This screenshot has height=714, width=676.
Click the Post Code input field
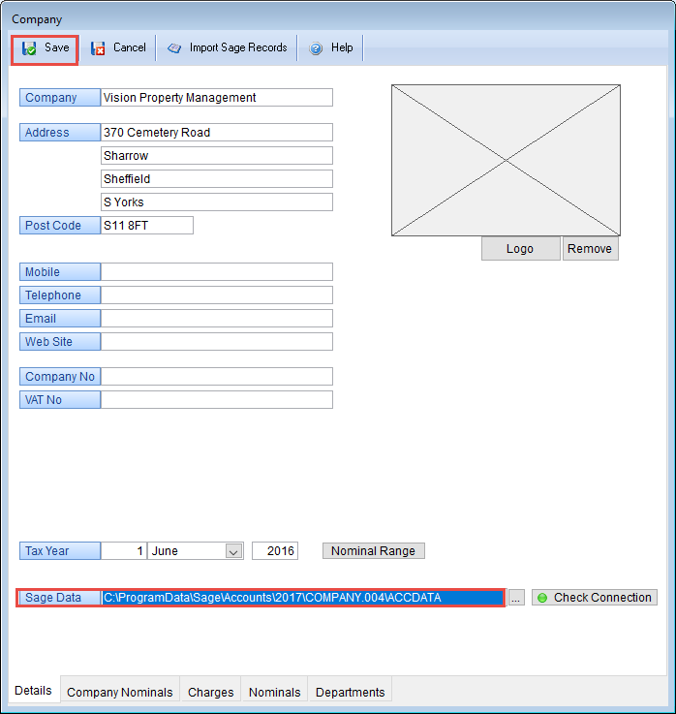pos(147,226)
